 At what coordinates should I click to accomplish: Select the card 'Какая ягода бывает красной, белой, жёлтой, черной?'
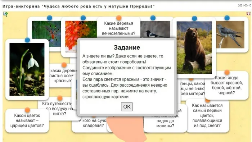[x=227, y=85]
